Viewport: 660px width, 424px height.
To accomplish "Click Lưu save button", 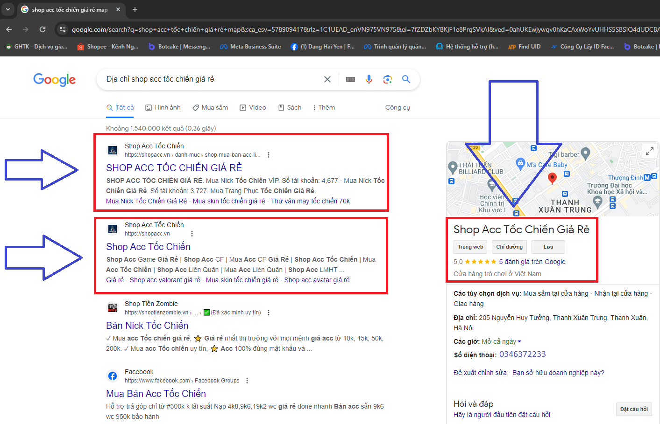I will coord(548,247).
